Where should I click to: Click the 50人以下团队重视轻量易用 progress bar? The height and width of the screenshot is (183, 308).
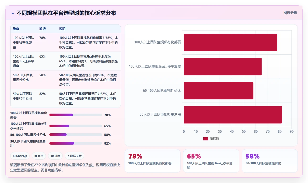point(76,143)
